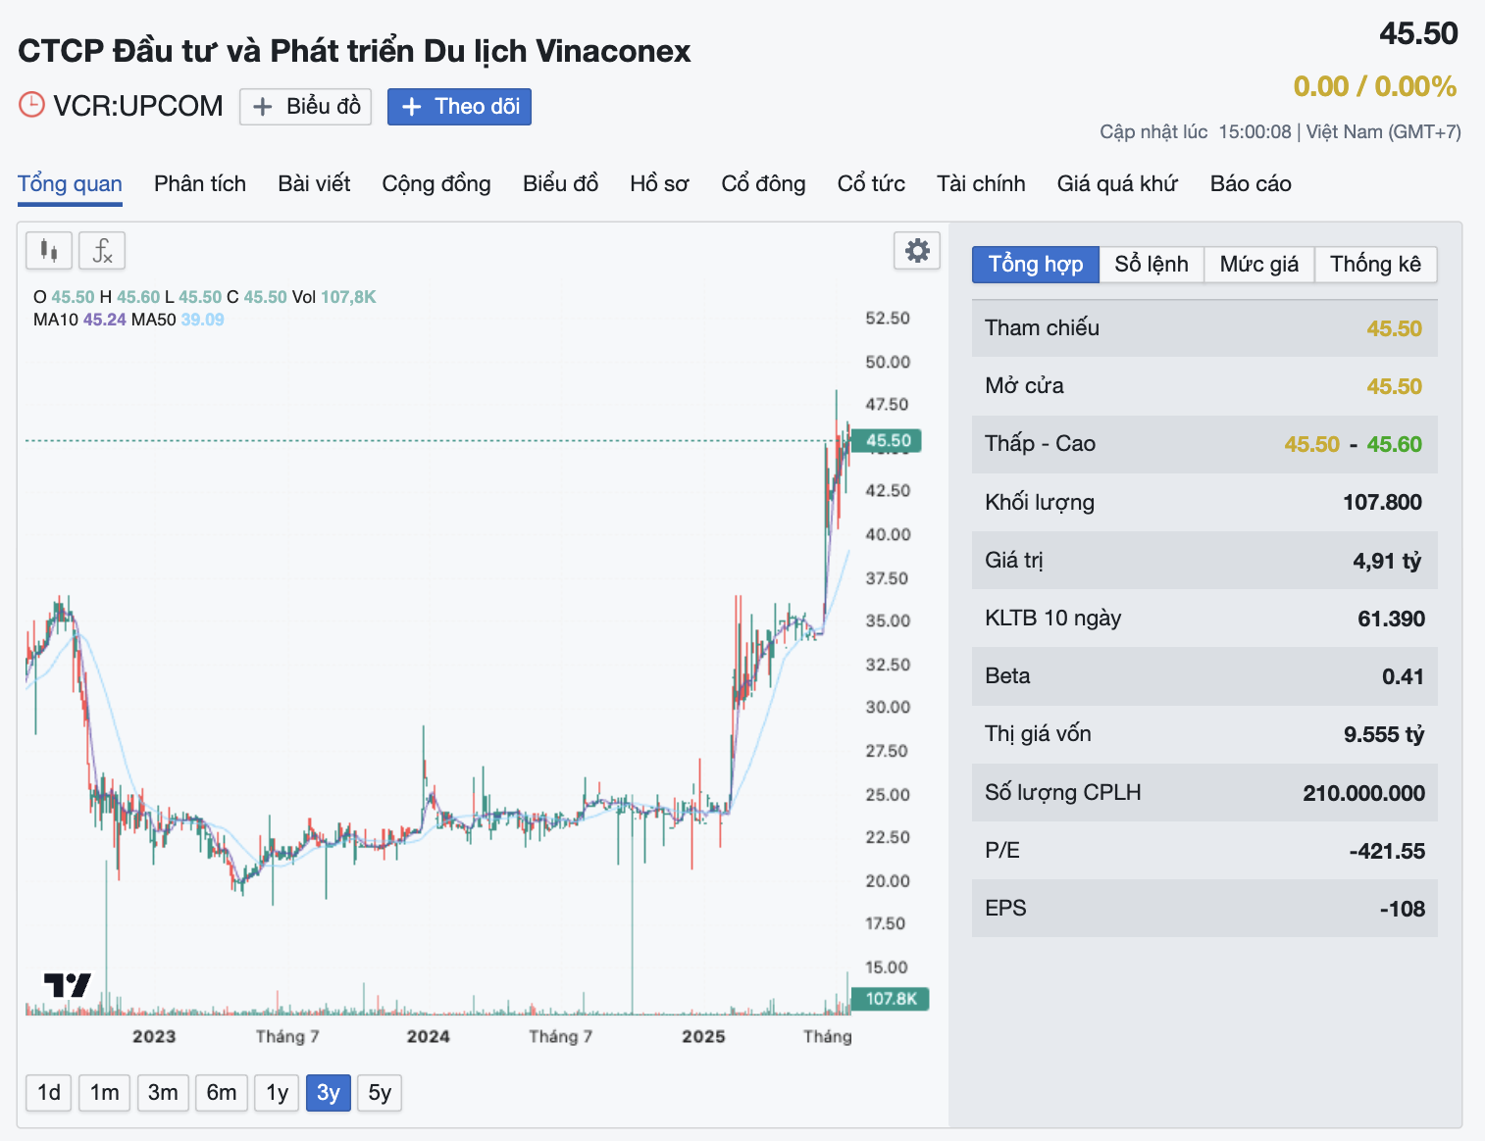The height and width of the screenshot is (1141, 1485).
Task: Click the Khối lượng 107.800 row
Action: pos(1204,502)
